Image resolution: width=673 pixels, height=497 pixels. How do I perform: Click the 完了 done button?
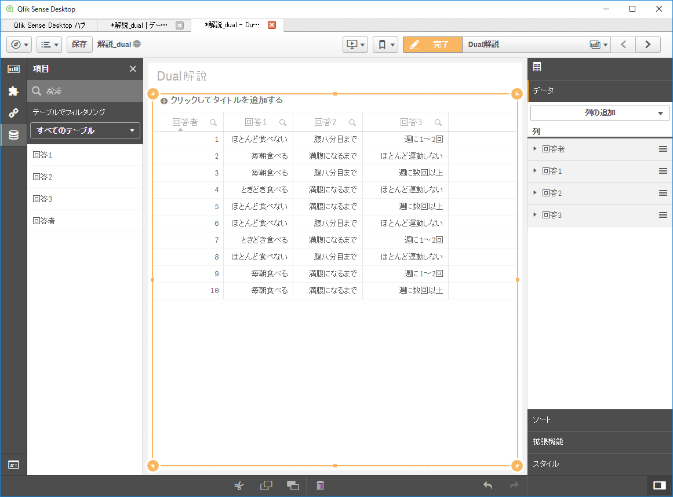tap(432, 45)
